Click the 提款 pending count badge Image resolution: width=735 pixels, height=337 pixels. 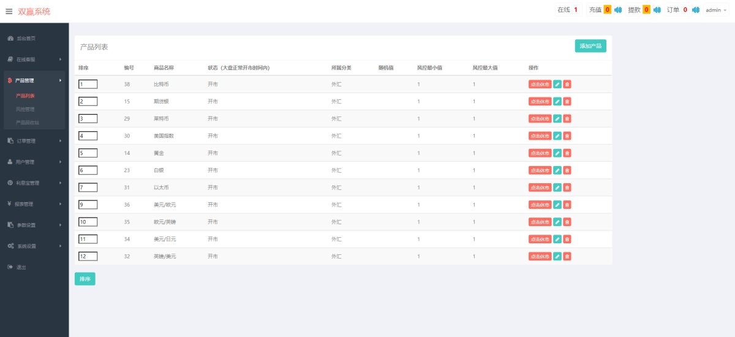(646, 10)
